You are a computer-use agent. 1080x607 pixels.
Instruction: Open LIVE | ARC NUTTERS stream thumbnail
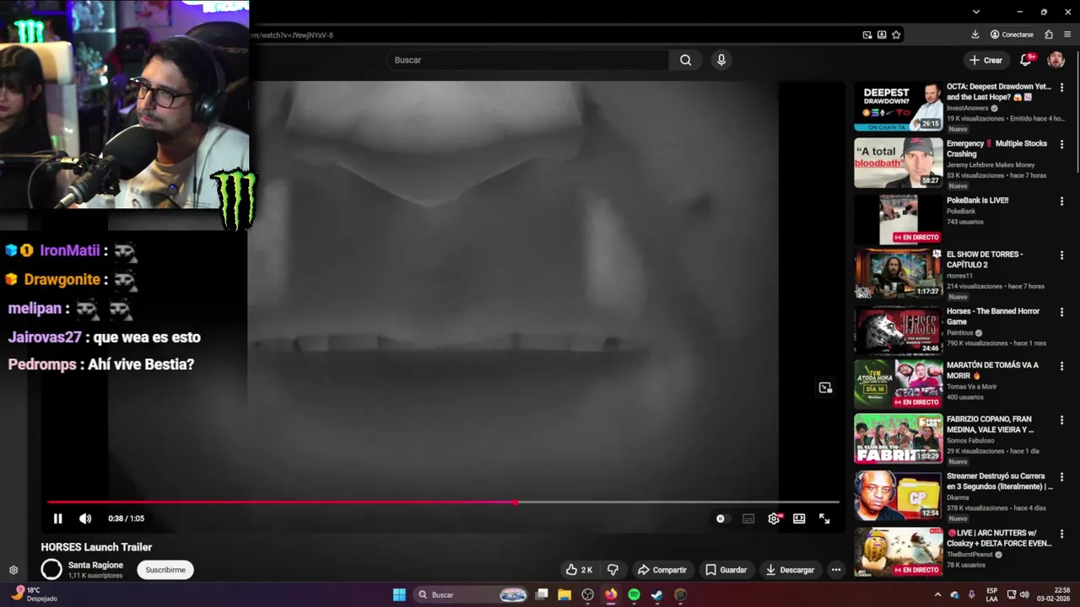(x=899, y=552)
